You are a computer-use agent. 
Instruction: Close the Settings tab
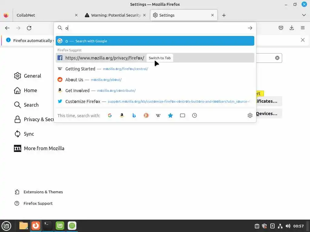pyautogui.click(x=213, y=15)
